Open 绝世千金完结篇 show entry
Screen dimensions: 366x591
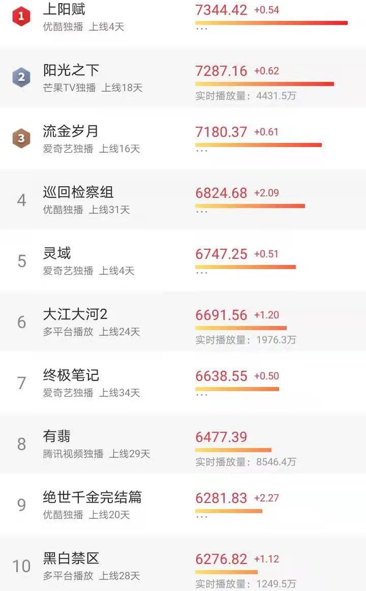92,497
